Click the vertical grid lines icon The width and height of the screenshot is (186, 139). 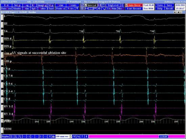click(82, 9)
